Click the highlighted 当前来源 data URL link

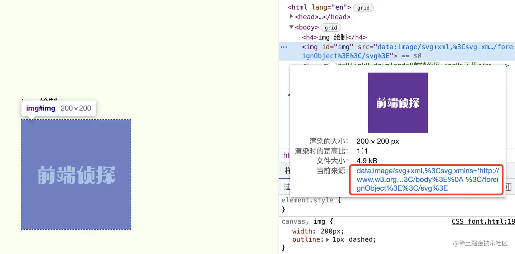[426, 179]
